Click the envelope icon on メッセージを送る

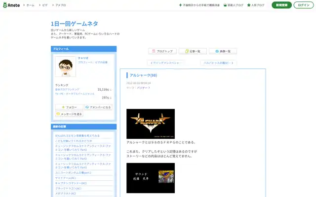(x=58, y=114)
